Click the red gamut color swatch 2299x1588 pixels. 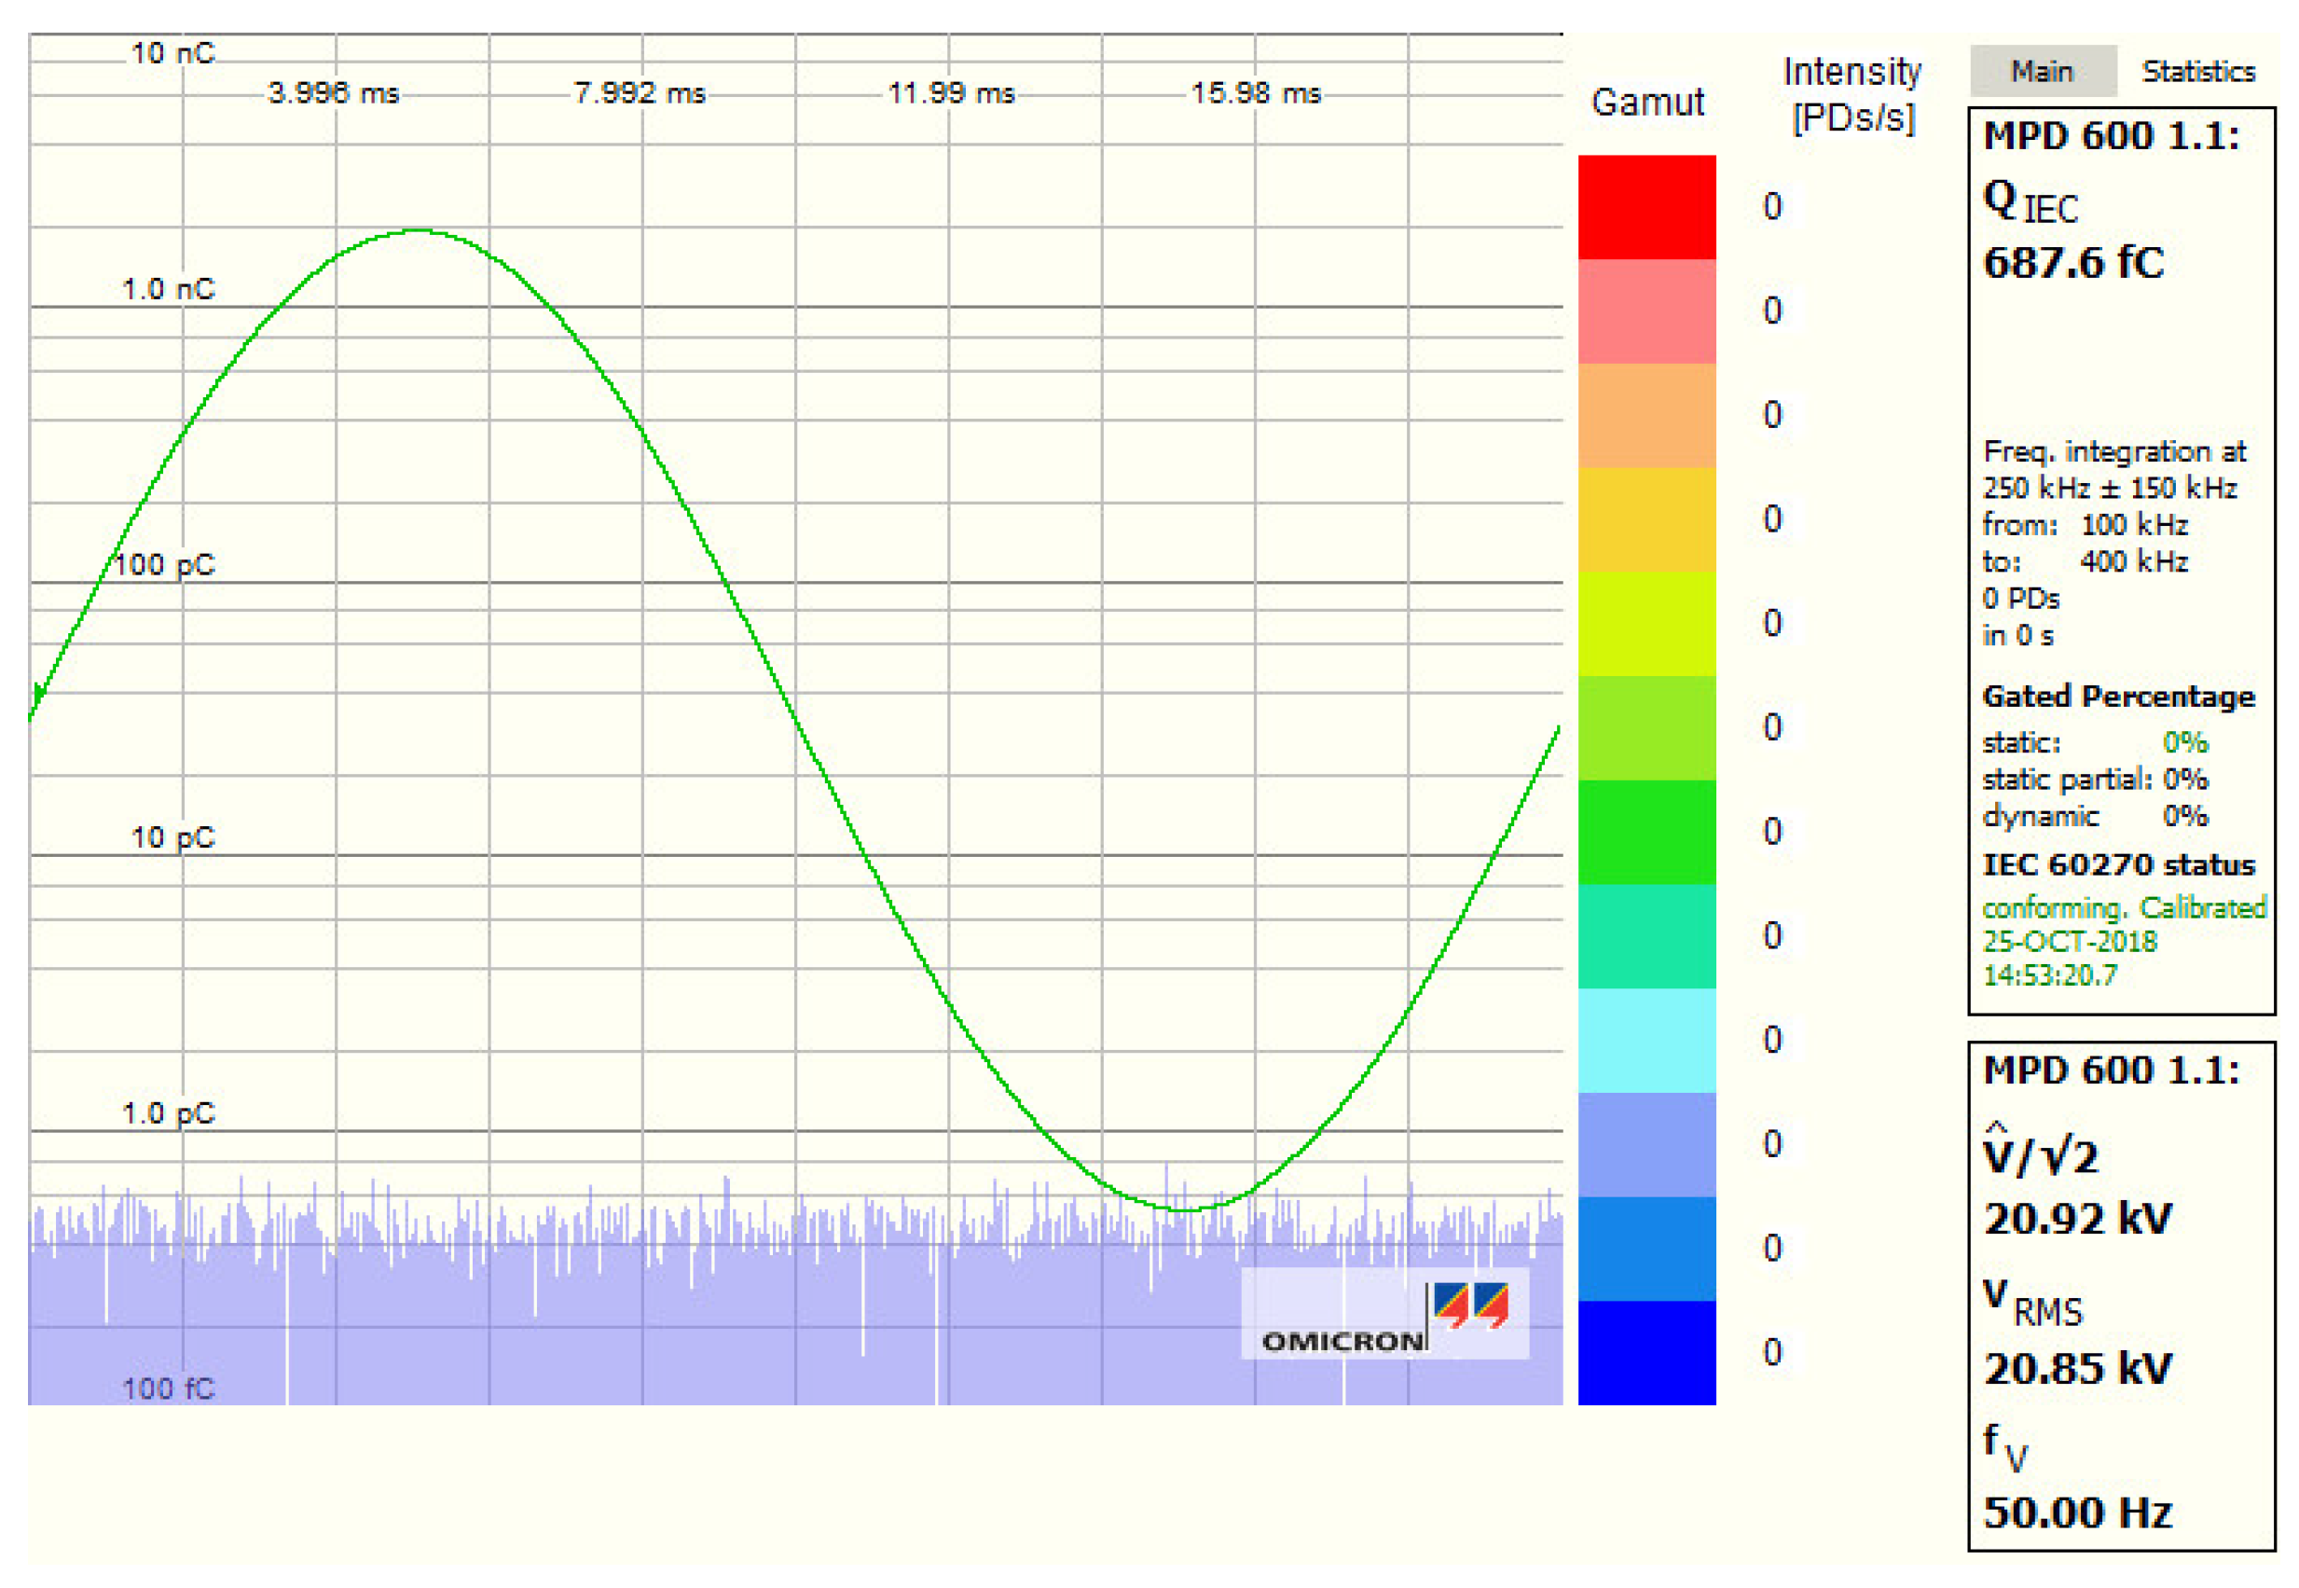[1645, 207]
